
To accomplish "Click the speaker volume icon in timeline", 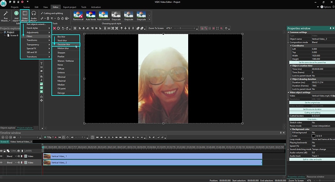I will pyautogui.click(x=72, y=137).
